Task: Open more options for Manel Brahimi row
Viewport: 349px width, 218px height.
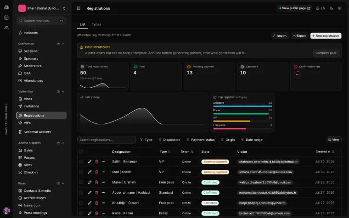Action: click(x=103, y=182)
